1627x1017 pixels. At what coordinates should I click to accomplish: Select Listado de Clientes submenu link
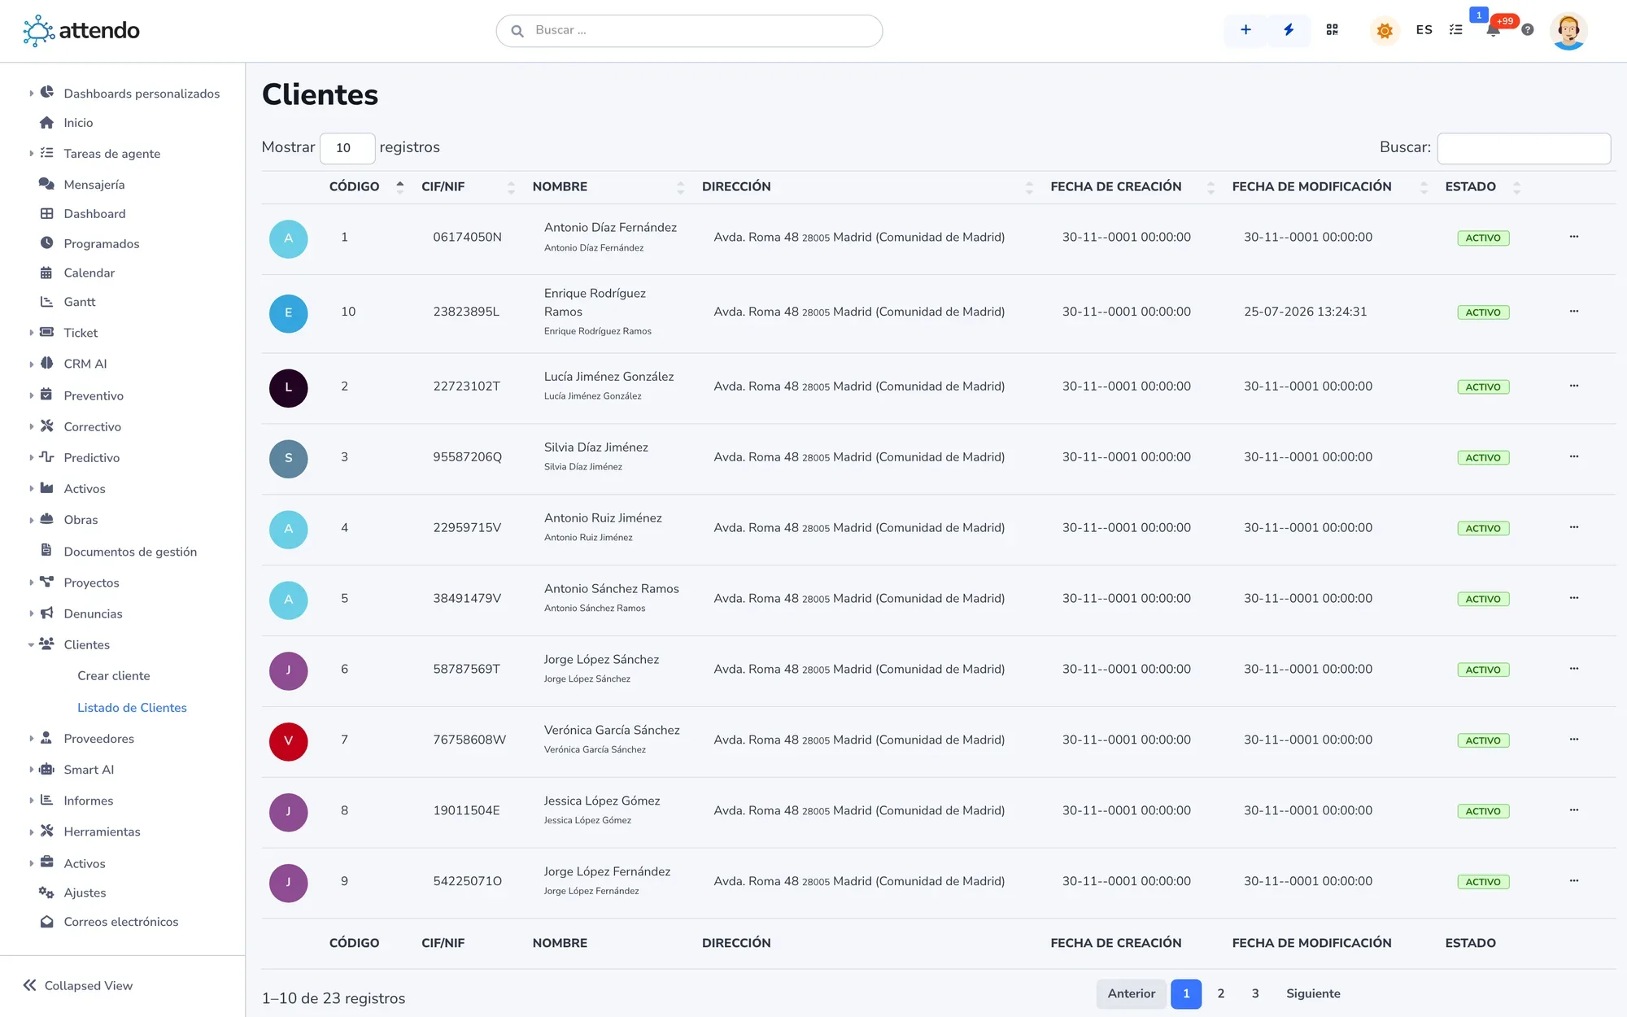point(132,708)
